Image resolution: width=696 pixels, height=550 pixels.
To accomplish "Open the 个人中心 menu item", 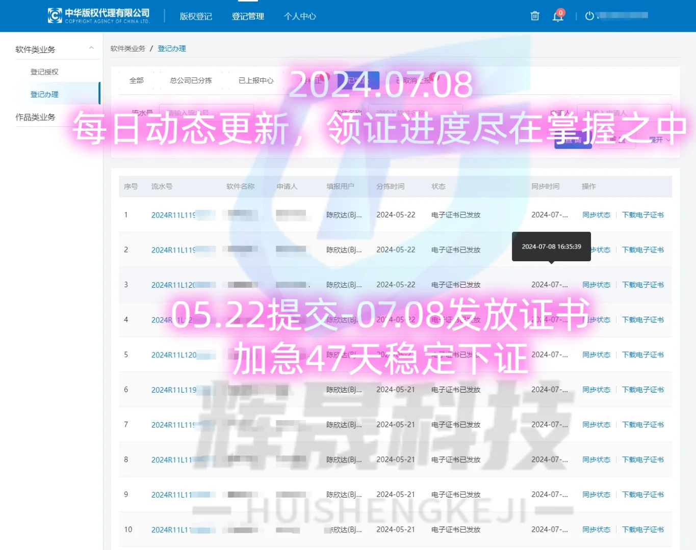I will [300, 16].
